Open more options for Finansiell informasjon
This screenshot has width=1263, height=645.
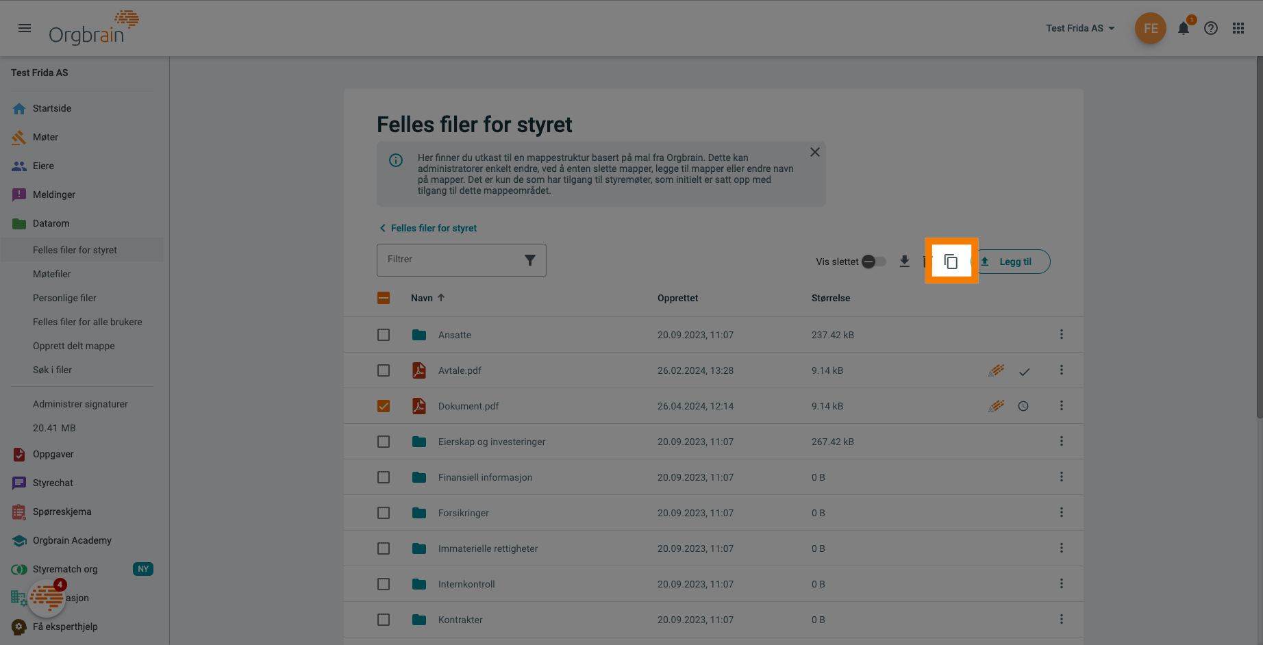click(x=1062, y=477)
